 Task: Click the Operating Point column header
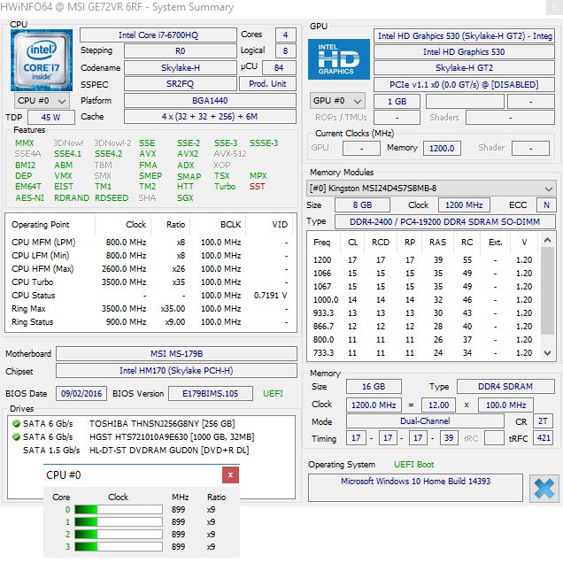[40, 225]
